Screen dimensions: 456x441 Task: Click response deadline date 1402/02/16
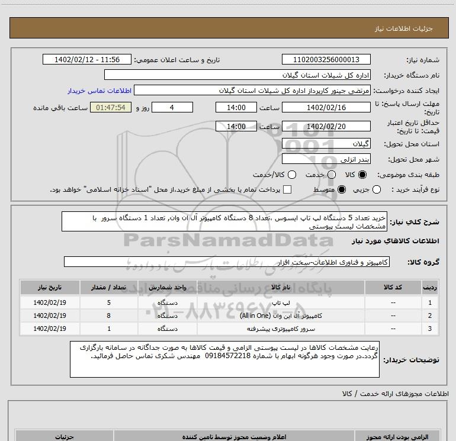[x=326, y=107]
